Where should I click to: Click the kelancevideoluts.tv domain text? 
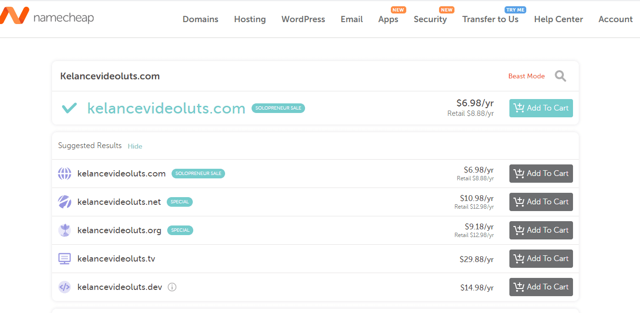pos(116,259)
